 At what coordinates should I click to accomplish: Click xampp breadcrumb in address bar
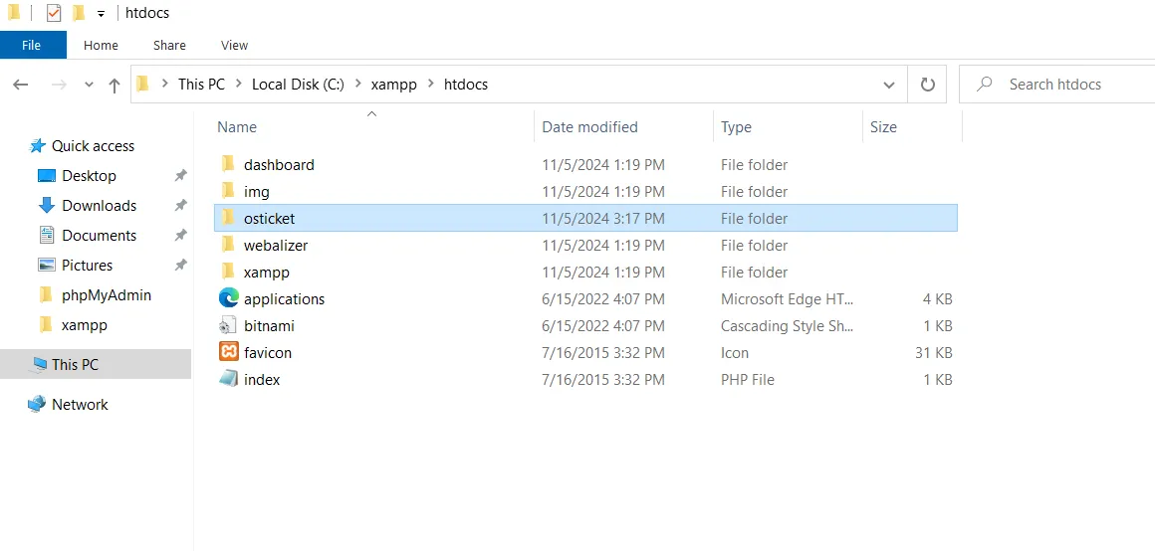(394, 85)
